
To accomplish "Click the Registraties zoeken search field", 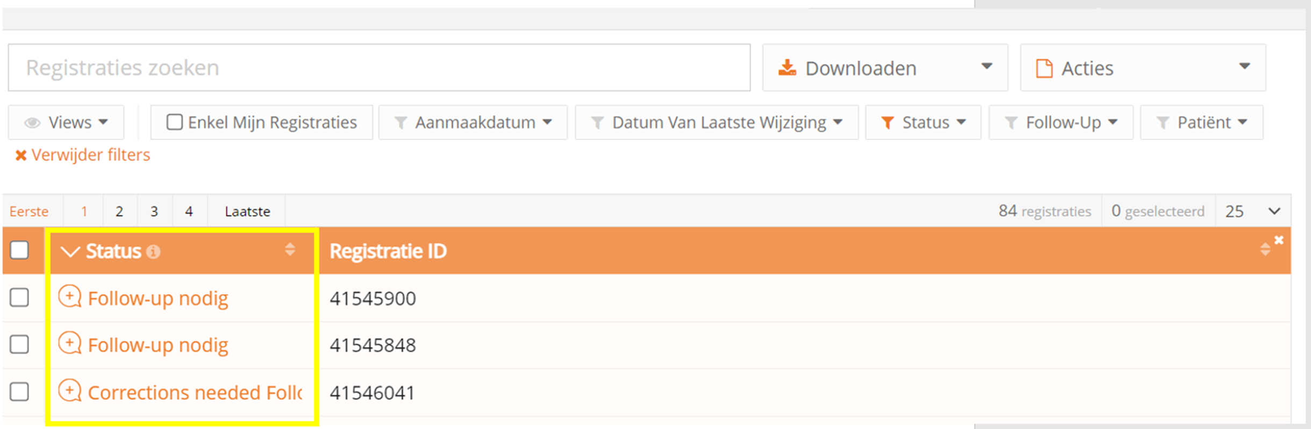I will [379, 68].
